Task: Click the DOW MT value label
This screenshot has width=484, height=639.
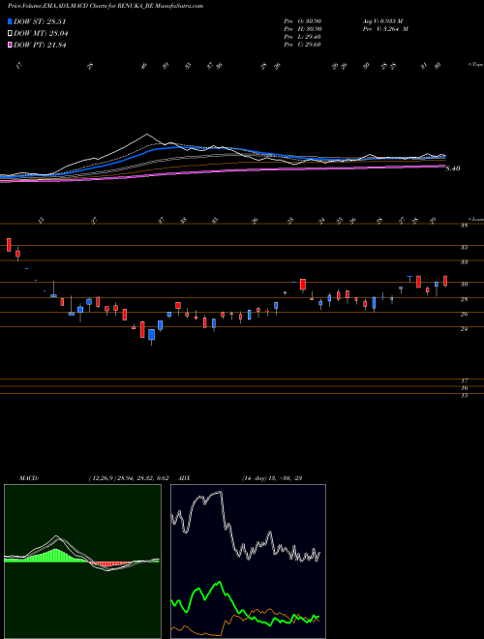Action: pos(42,34)
